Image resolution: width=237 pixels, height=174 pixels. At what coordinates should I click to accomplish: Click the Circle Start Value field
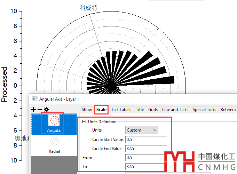(146, 140)
